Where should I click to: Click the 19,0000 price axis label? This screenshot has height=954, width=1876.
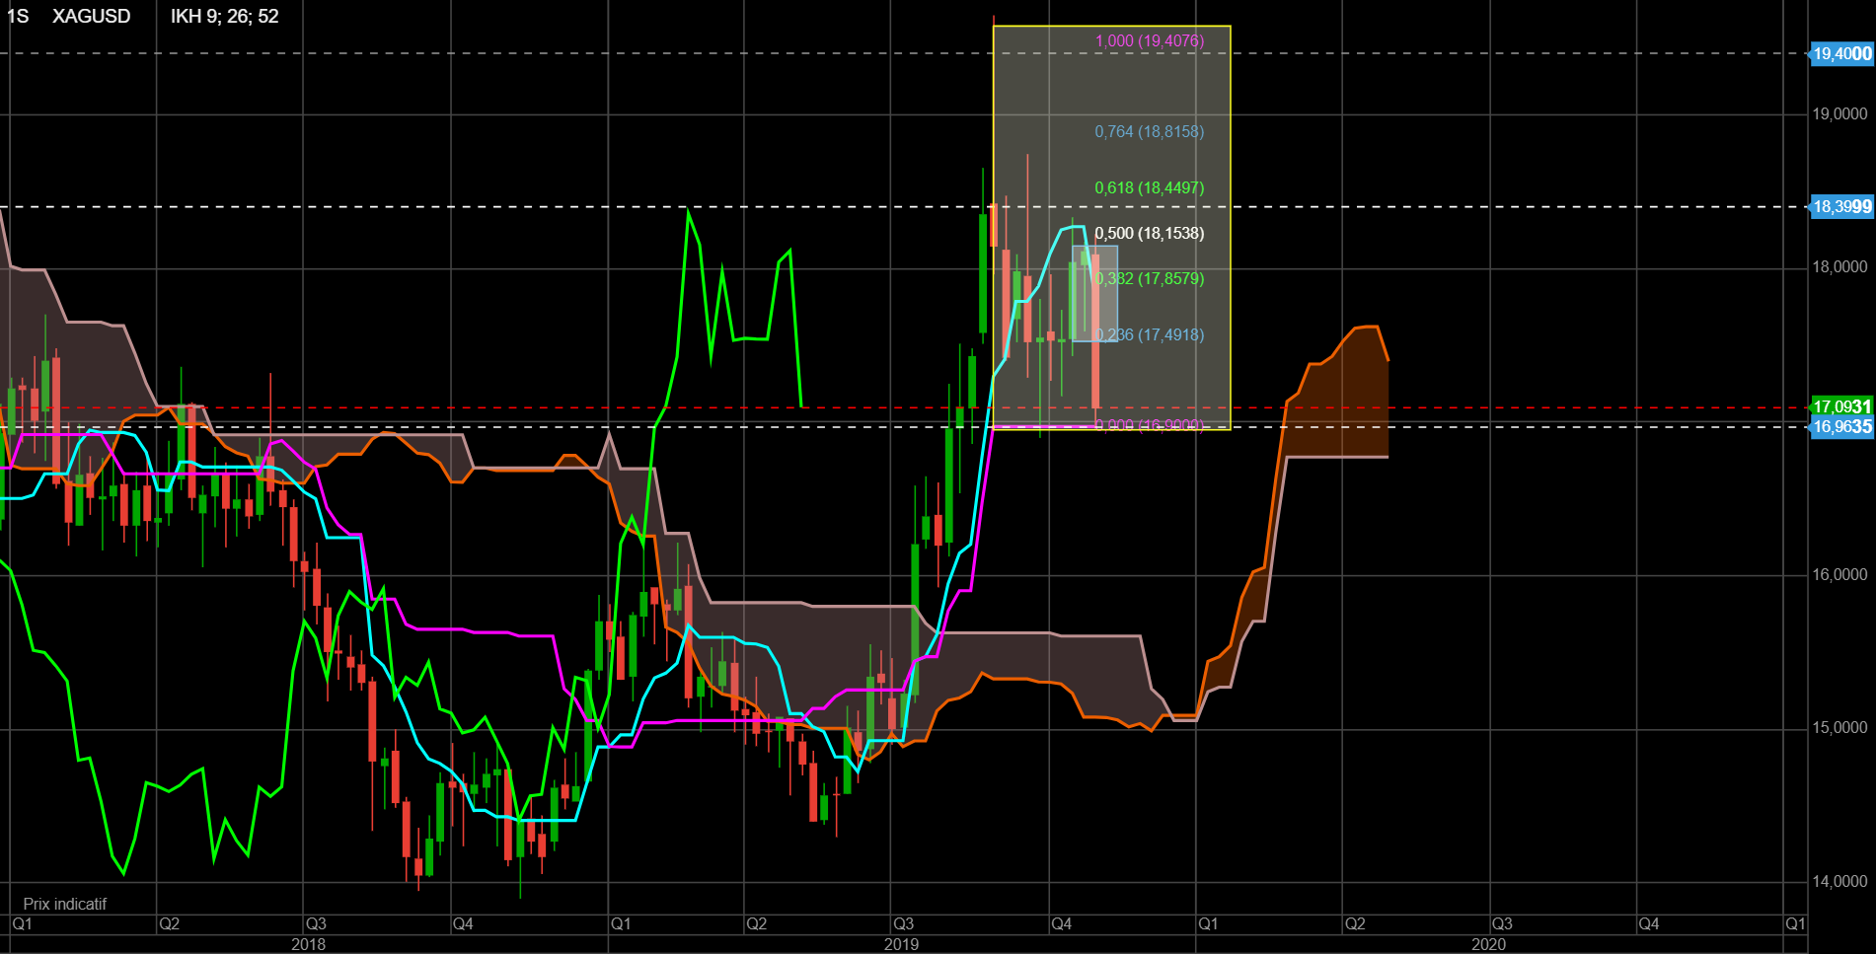[1838, 114]
